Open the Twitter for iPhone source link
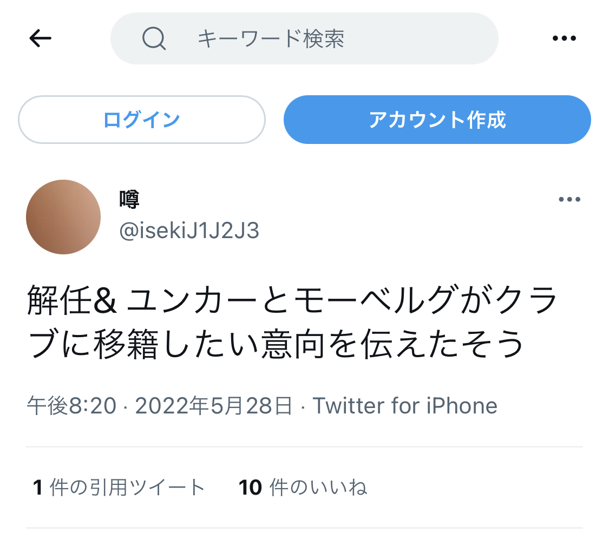Viewport: 609px width, 539px height. coord(405,406)
